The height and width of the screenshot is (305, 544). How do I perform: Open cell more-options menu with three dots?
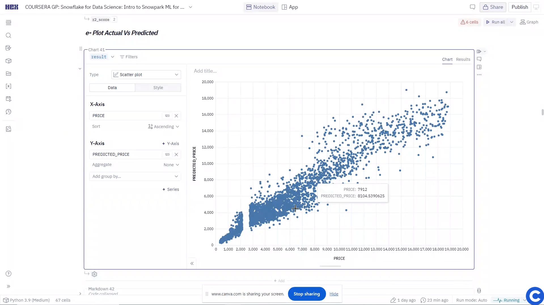[479, 75]
